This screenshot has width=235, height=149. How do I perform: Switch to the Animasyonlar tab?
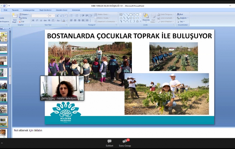tap(29, 10)
